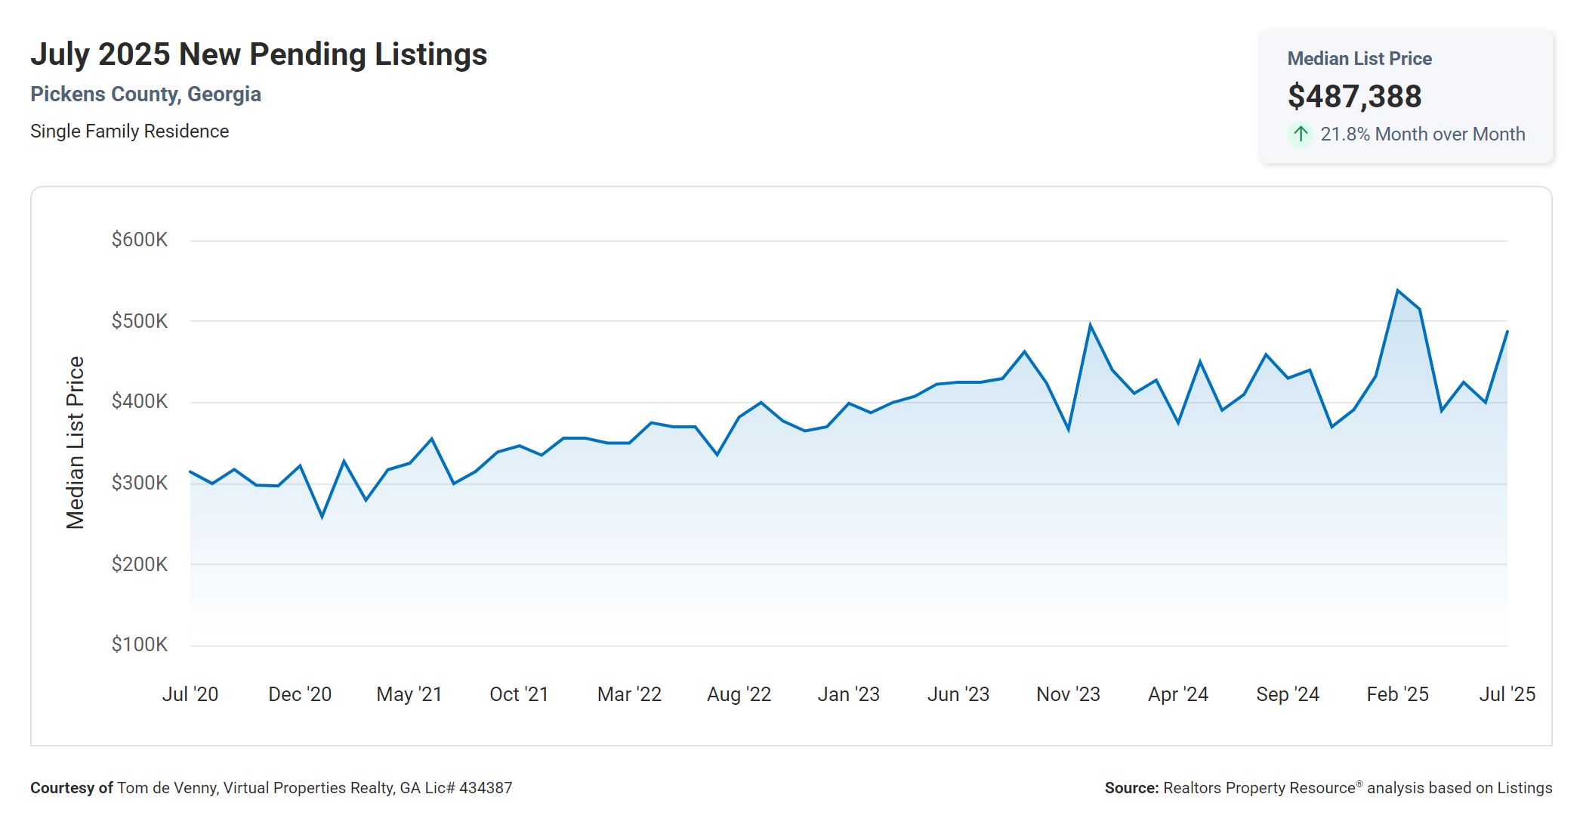Click the Single Family Residence label
1583x831 pixels.
pyautogui.click(x=129, y=131)
